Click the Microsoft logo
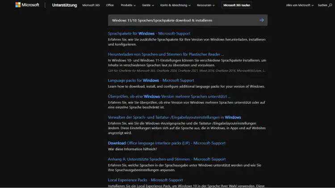 (27, 5)
